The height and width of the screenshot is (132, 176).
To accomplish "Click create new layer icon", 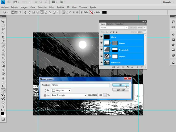I will point(137,67).
